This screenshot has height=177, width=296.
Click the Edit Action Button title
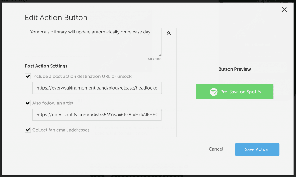pos(56,18)
